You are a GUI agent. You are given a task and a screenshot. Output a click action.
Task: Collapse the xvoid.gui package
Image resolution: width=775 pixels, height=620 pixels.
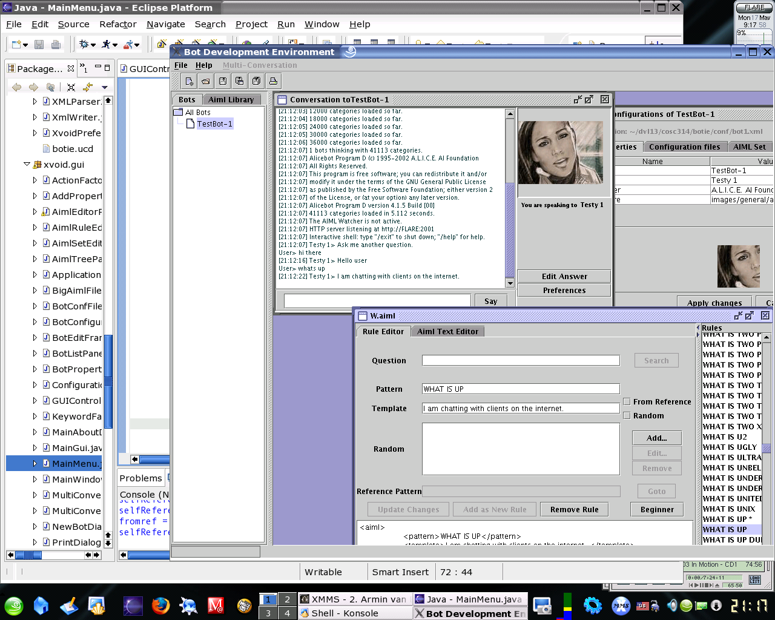click(x=27, y=164)
